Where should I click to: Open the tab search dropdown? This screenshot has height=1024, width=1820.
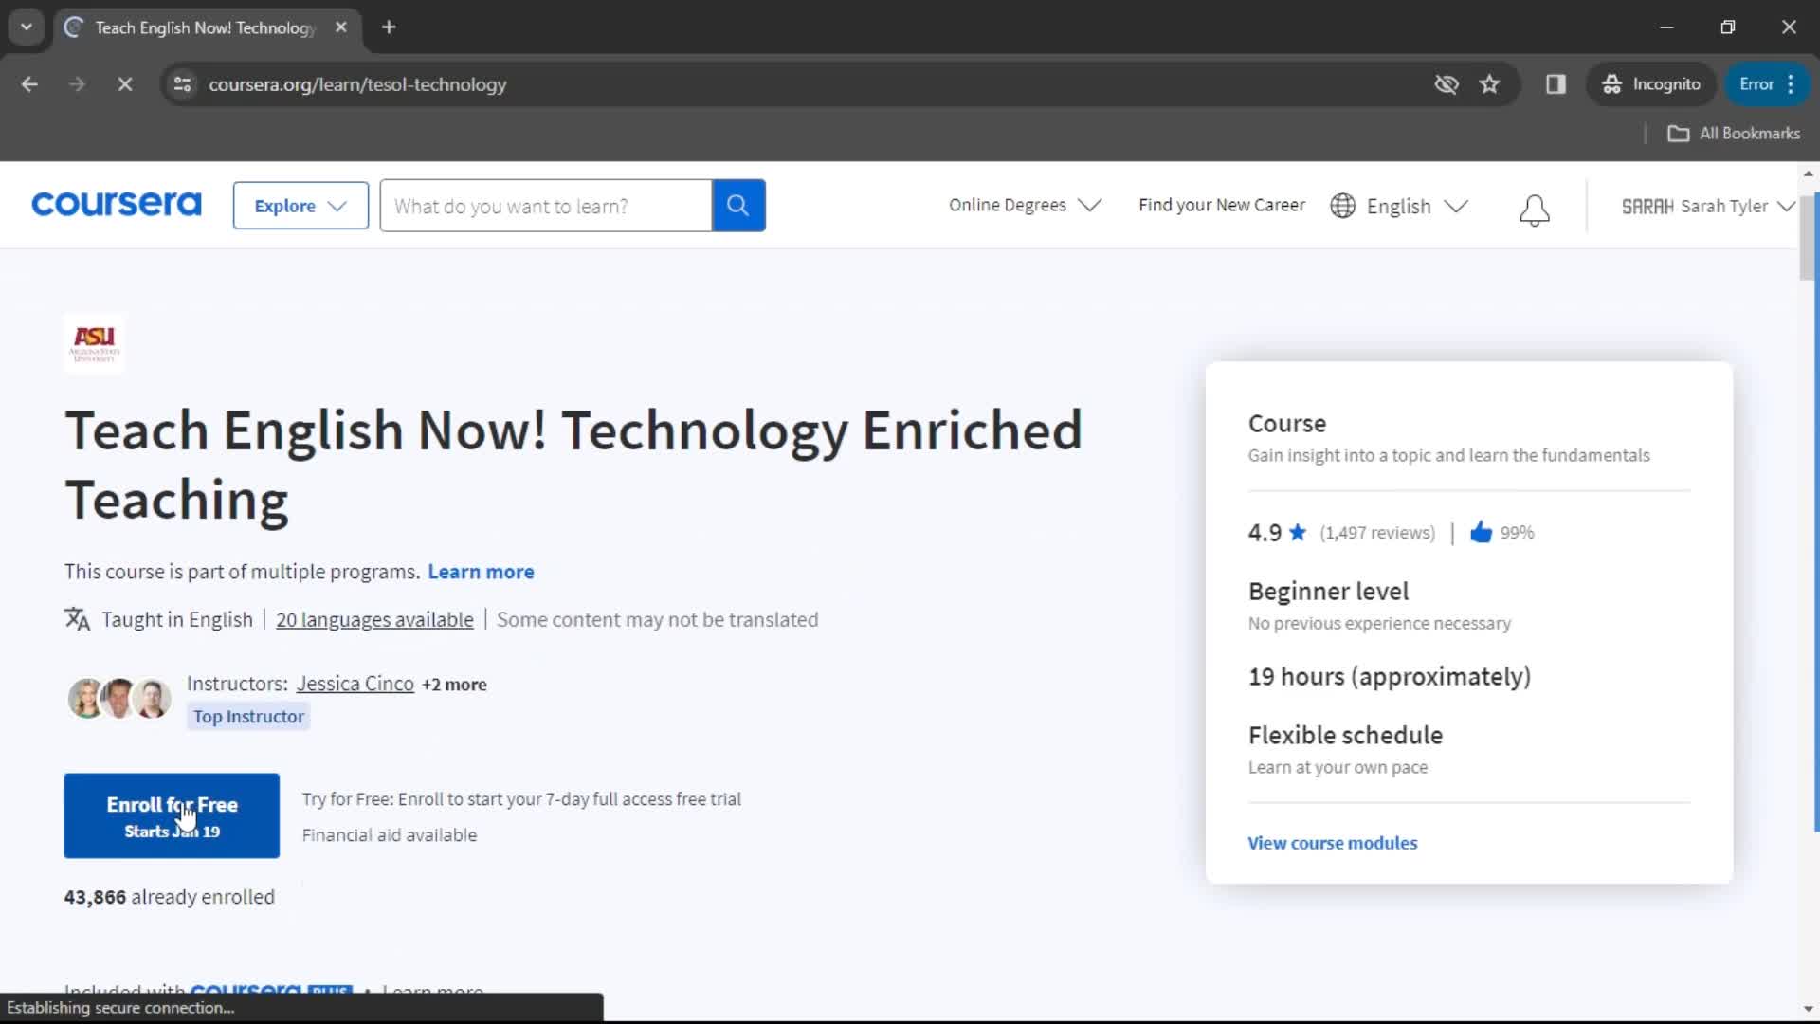click(27, 27)
